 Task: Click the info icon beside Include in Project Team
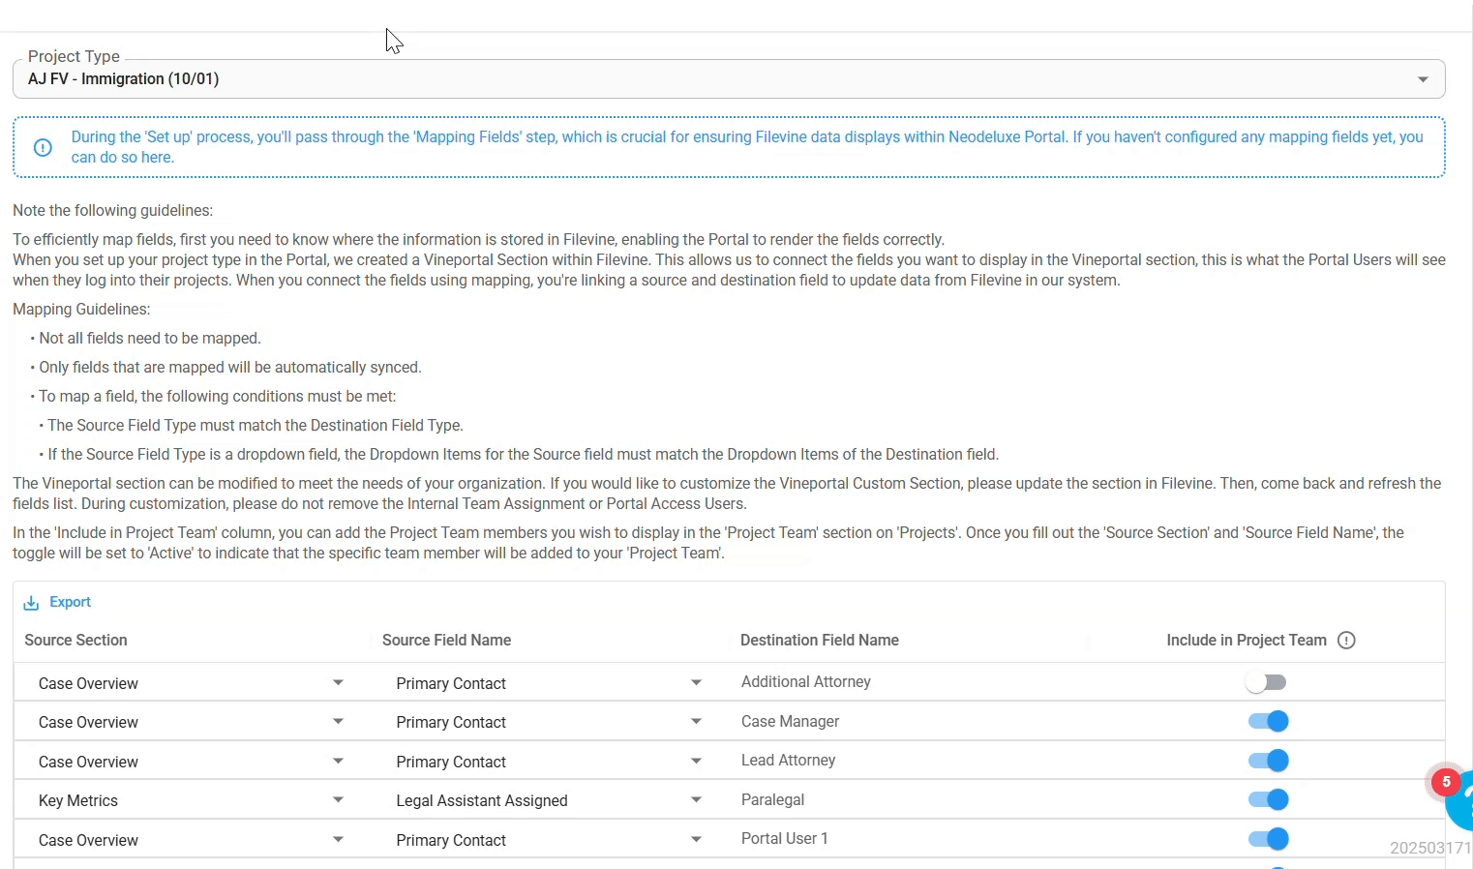(1346, 641)
